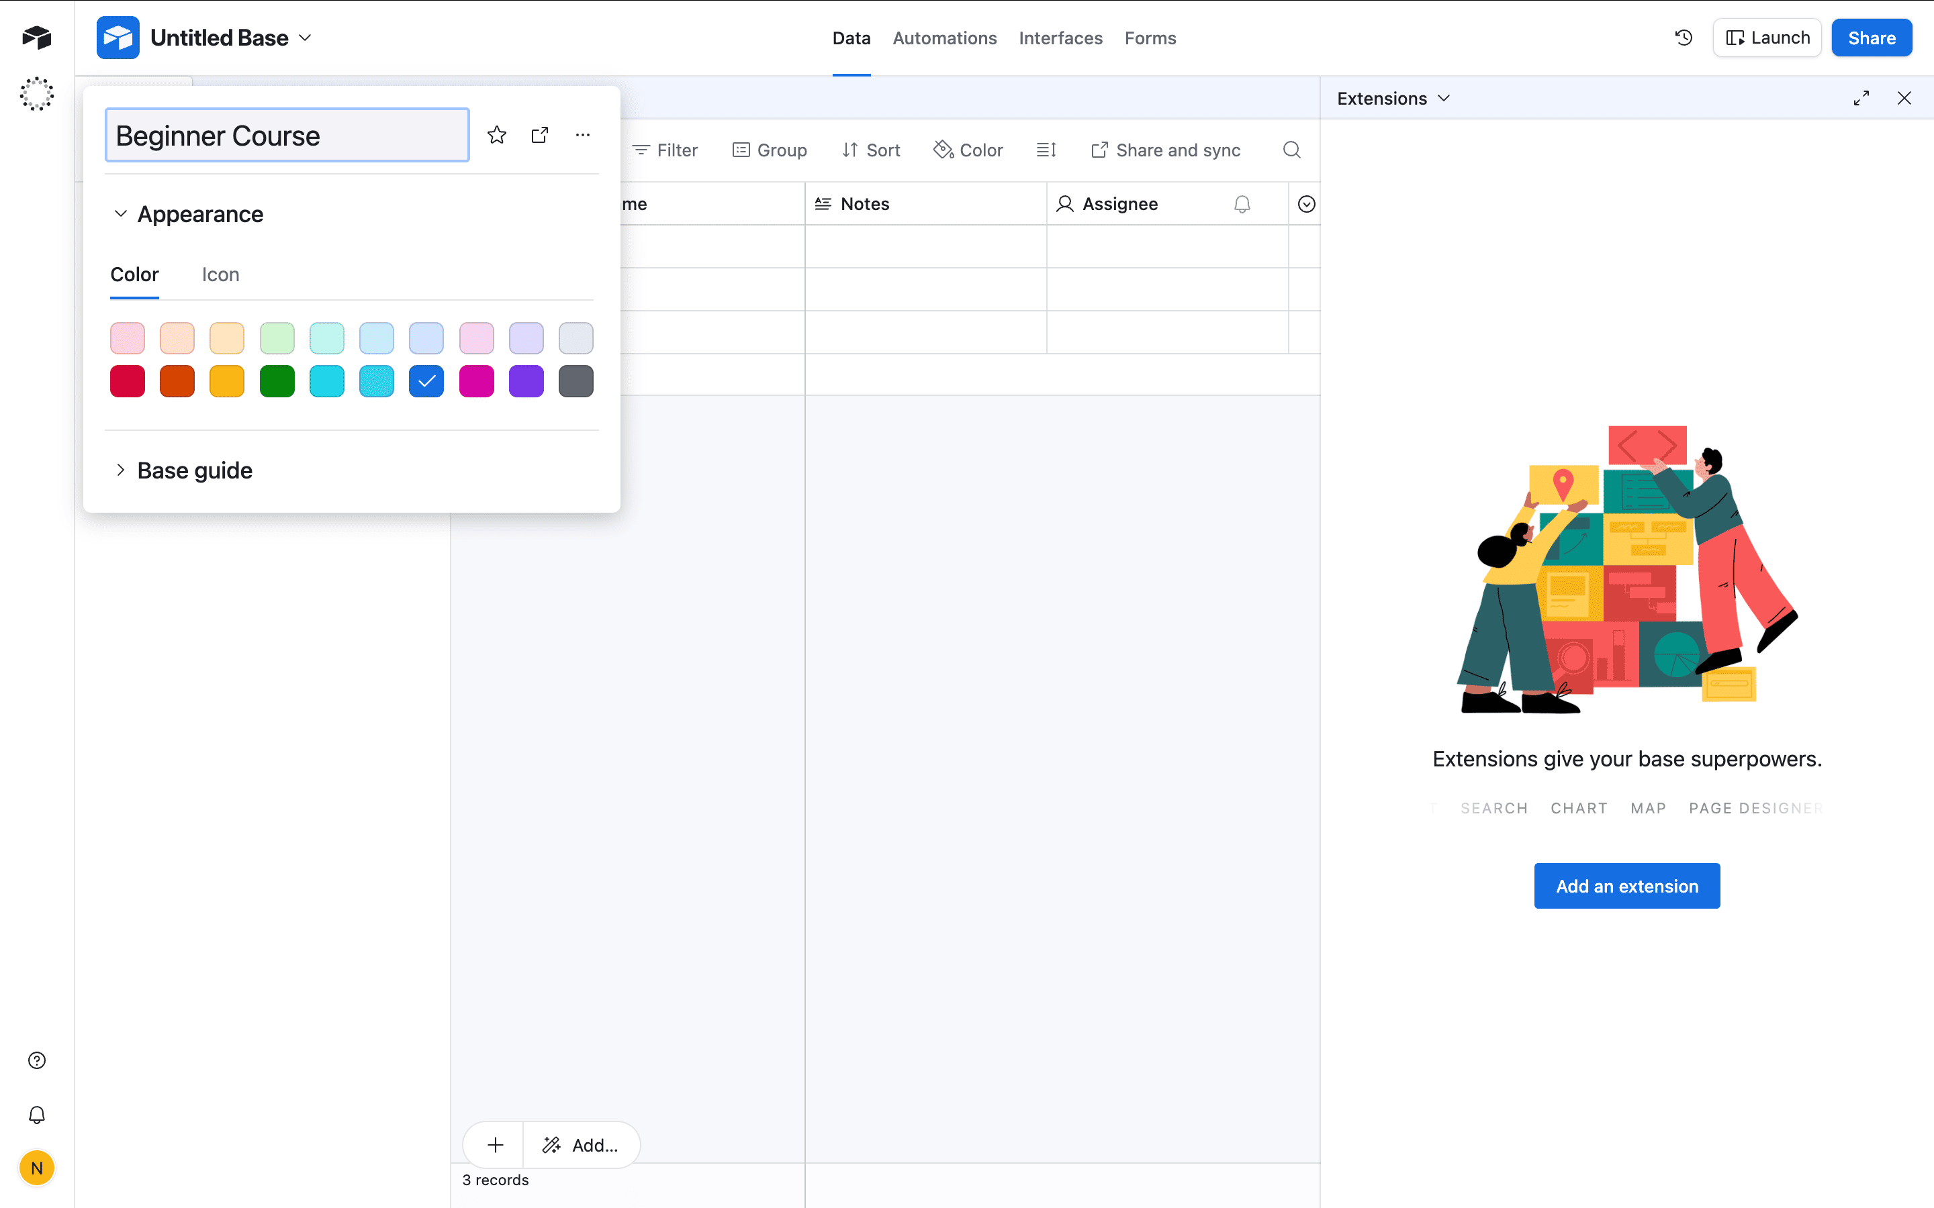Image resolution: width=1934 pixels, height=1208 pixels.
Task: Open Untitled Base name dropdown
Action: [232, 38]
